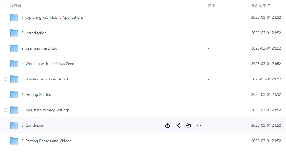Open 2. Learning the Lingo folder name

tap(39, 48)
